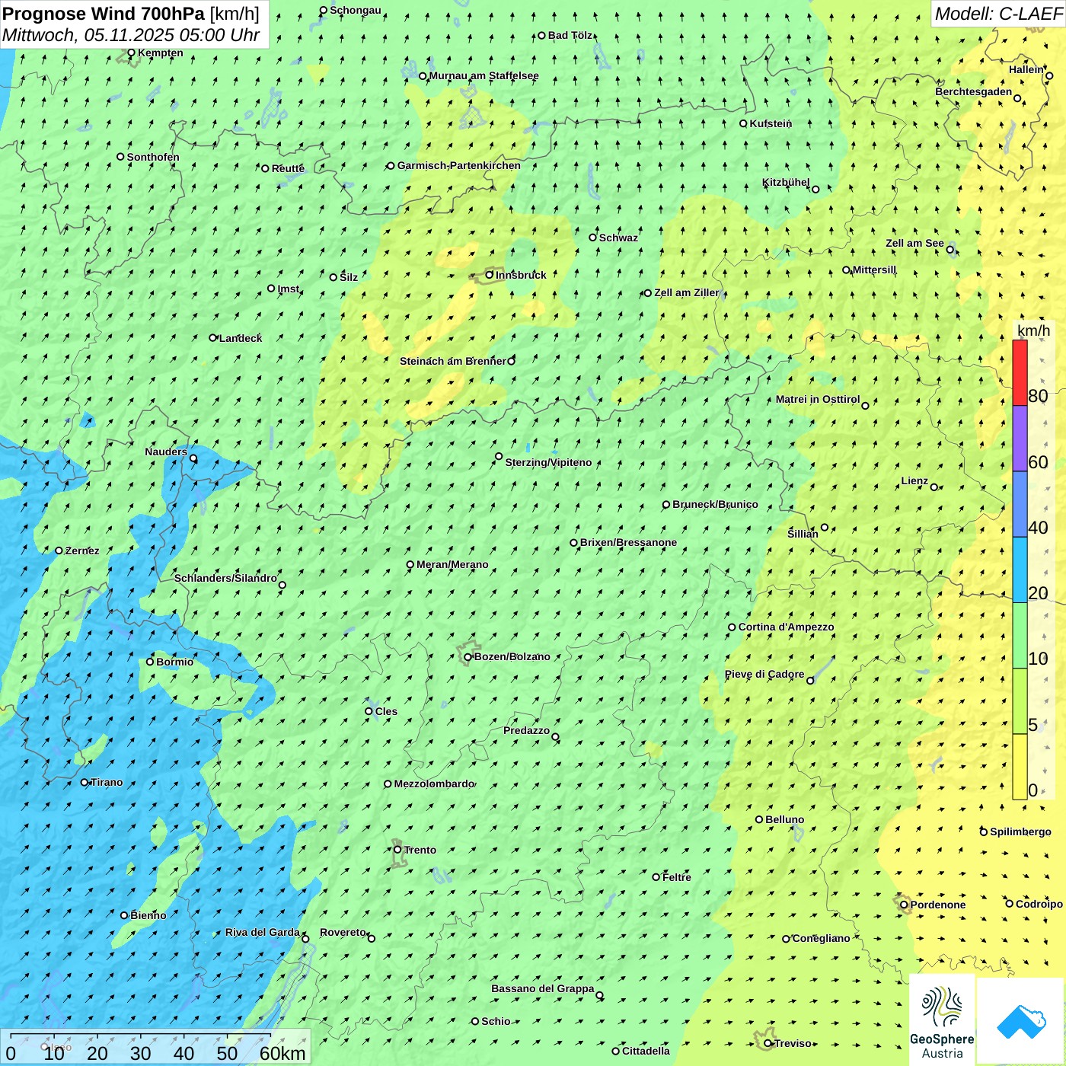Click the 'Schio' label
Viewport: 1066px width, 1066px height.
click(x=496, y=1021)
